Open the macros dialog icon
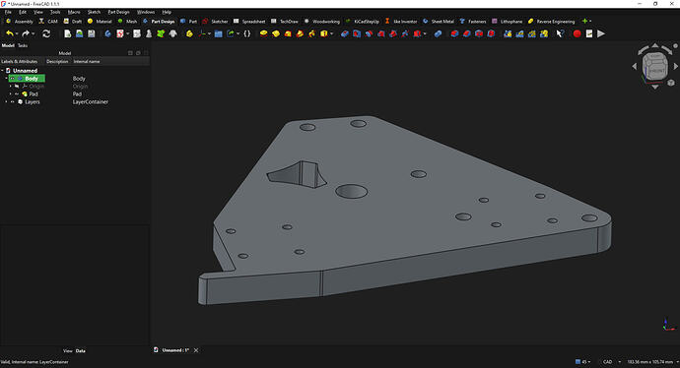 [589, 33]
